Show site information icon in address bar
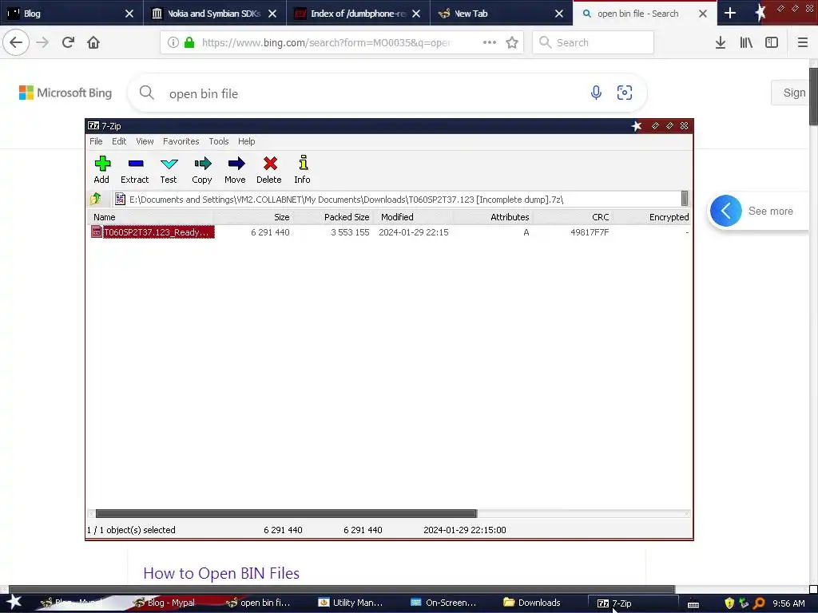This screenshot has width=818, height=613. coord(173,43)
